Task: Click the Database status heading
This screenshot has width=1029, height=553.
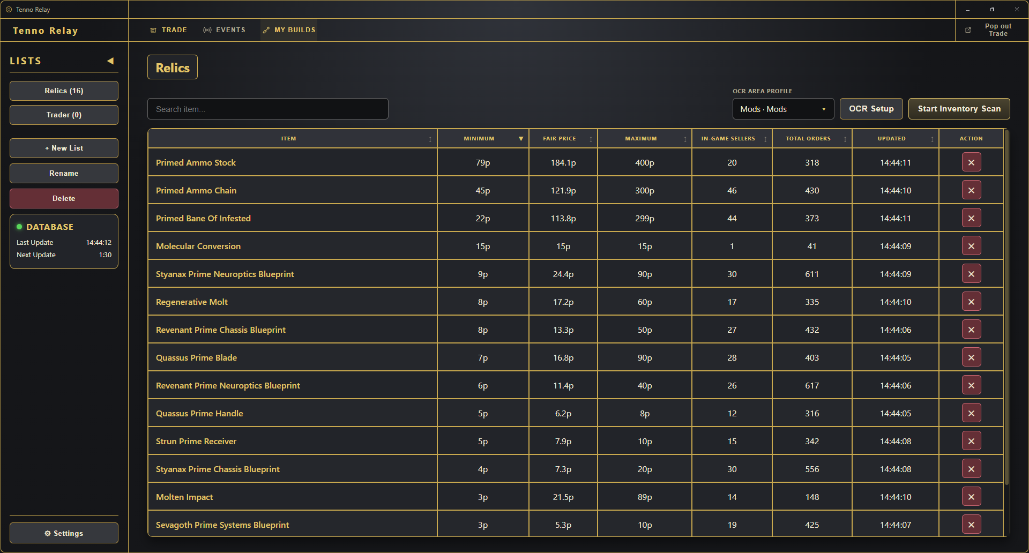Action: [x=50, y=227]
